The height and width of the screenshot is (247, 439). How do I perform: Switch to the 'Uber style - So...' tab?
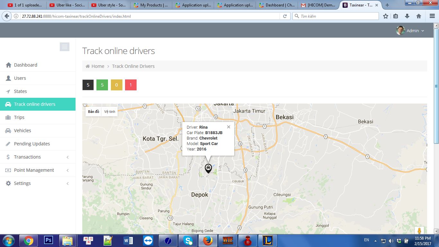click(x=109, y=5)
